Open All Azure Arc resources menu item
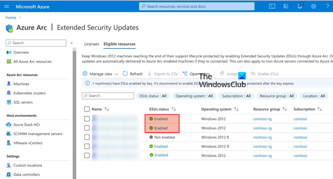The image size is (333, 179). (x=32, y=62)
